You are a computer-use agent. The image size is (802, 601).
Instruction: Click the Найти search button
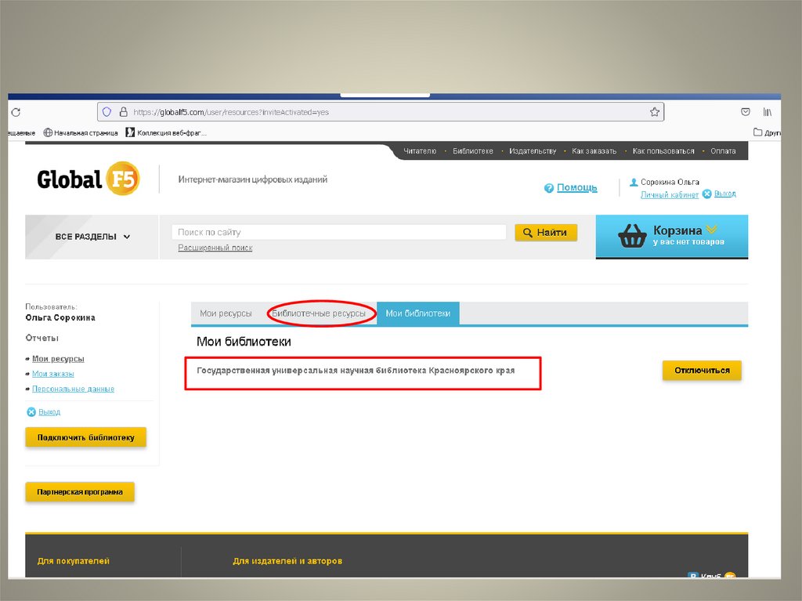[546, 233]
